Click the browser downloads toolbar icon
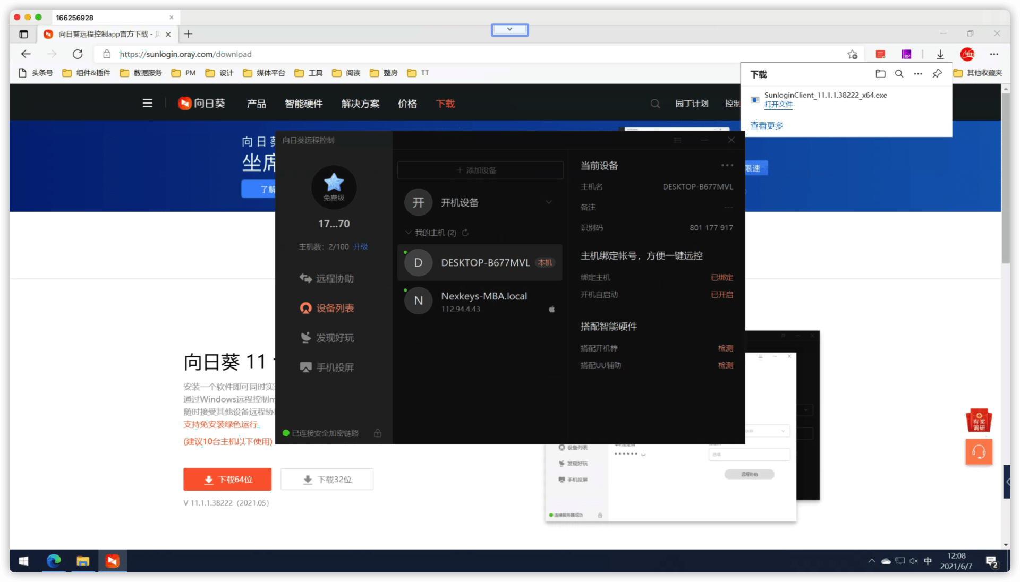This screenshot has width=1020, height=582. (x=940, y=54)
